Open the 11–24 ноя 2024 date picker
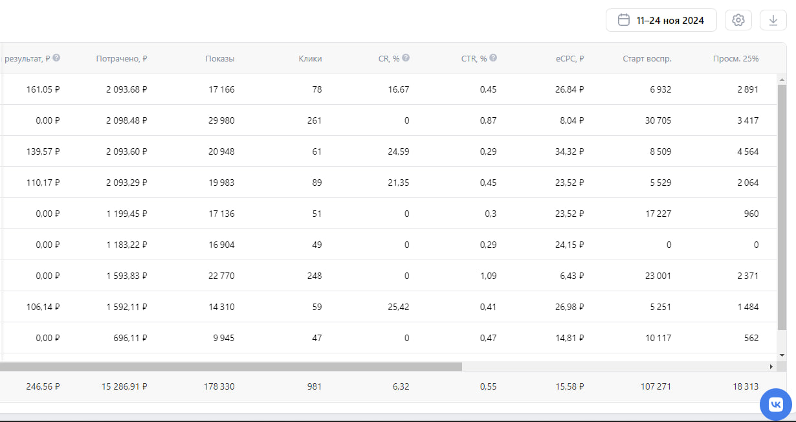 (x=661, y=20)
